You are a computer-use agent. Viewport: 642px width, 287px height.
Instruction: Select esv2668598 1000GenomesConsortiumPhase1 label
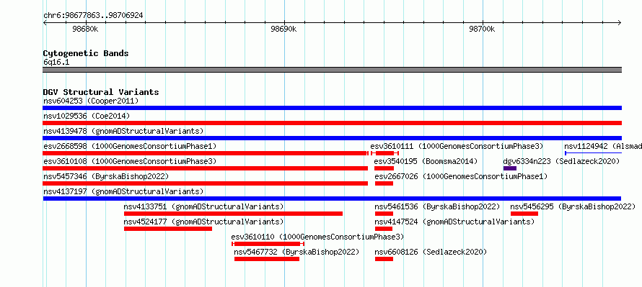click(x=130, y=146)
